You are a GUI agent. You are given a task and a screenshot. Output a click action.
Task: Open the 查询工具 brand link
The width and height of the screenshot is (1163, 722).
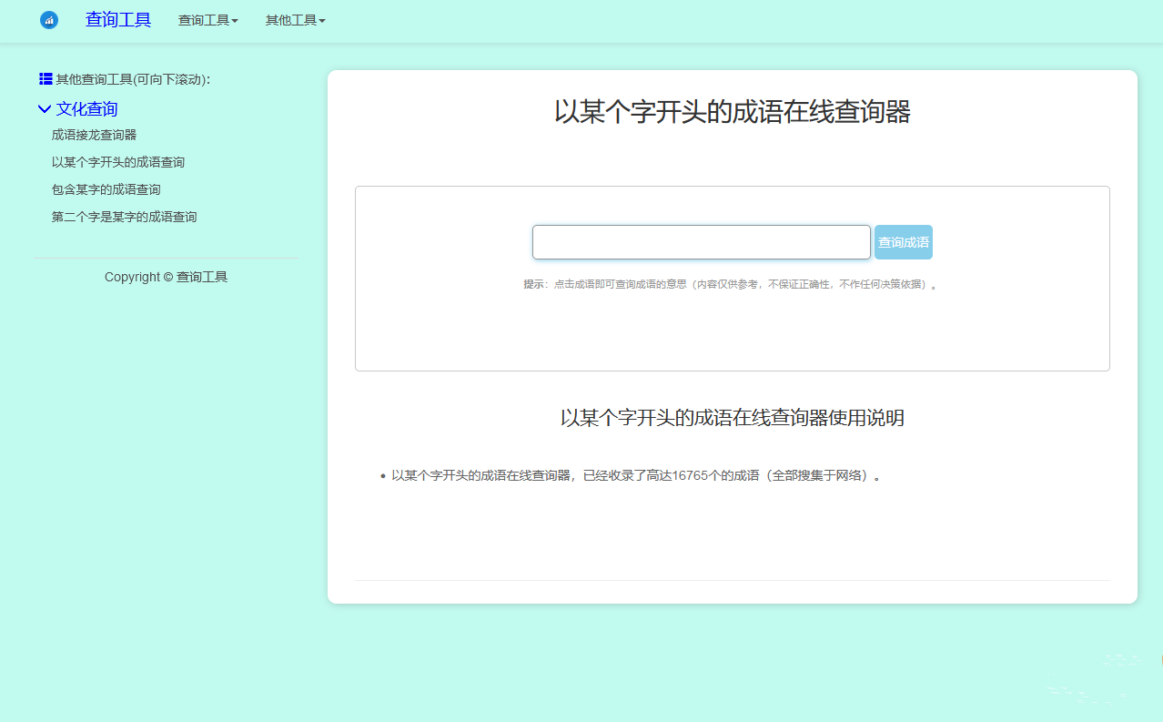[118, 20]
